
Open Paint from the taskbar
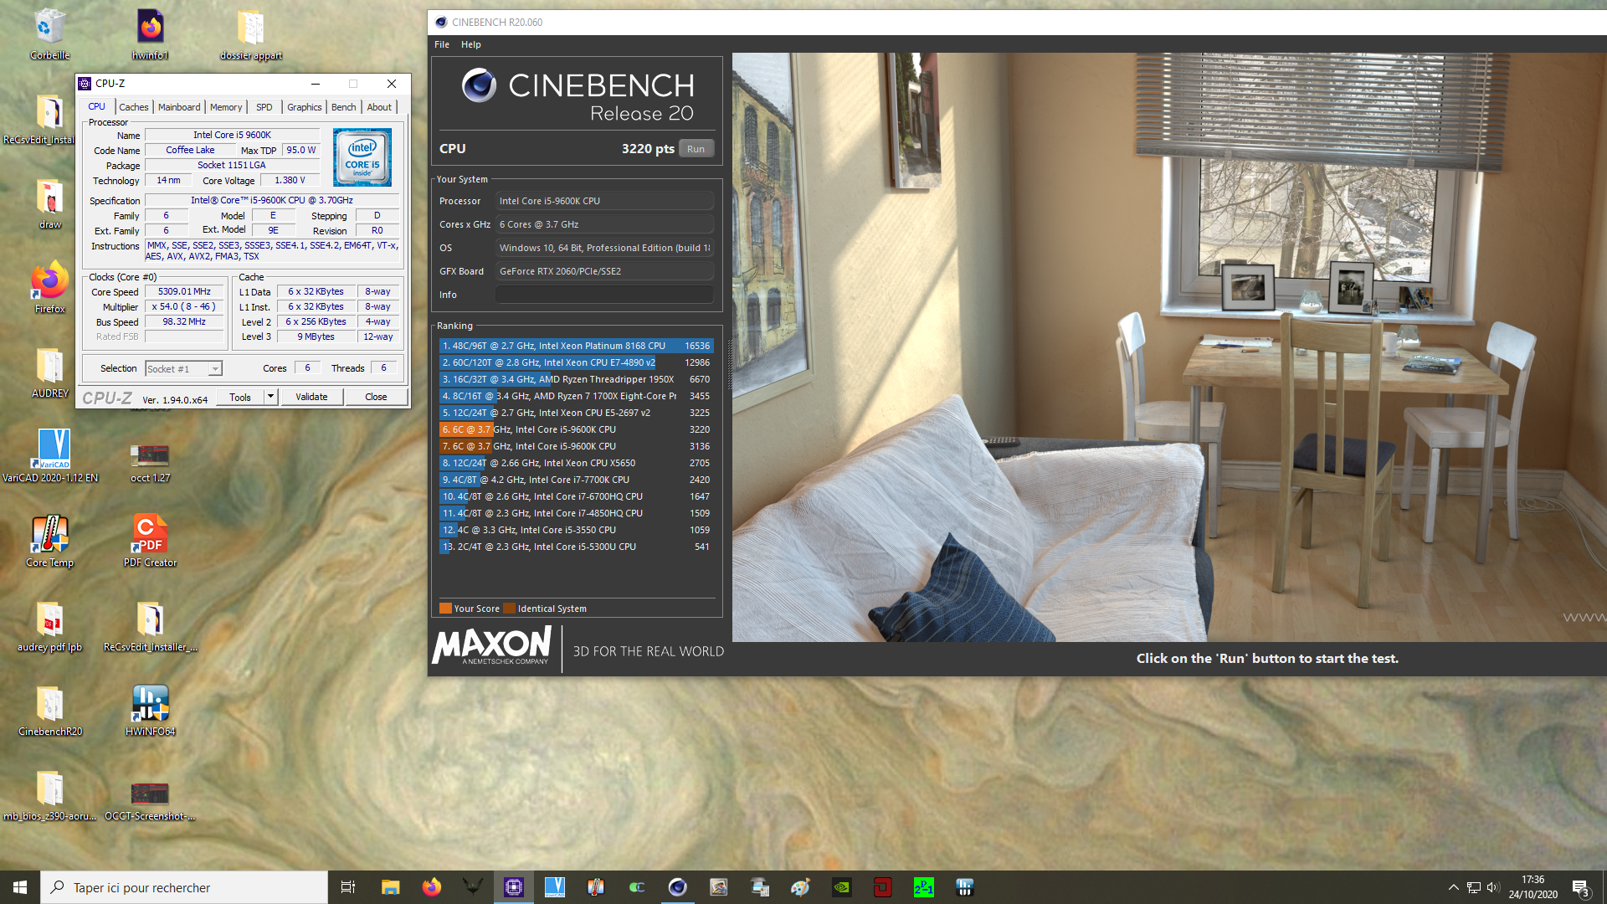point(801,887)
